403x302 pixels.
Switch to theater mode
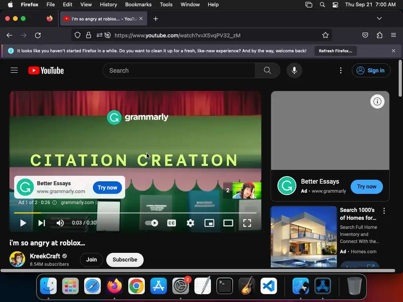pyautogui.click(x=228, y=223)
